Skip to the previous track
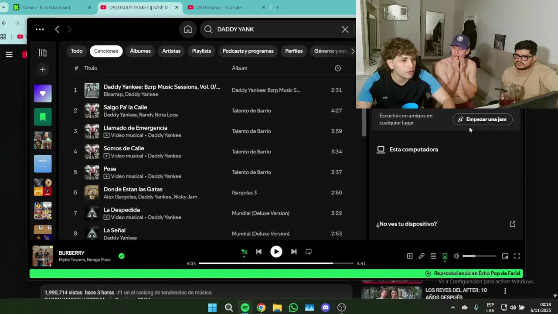 [259, 252]
